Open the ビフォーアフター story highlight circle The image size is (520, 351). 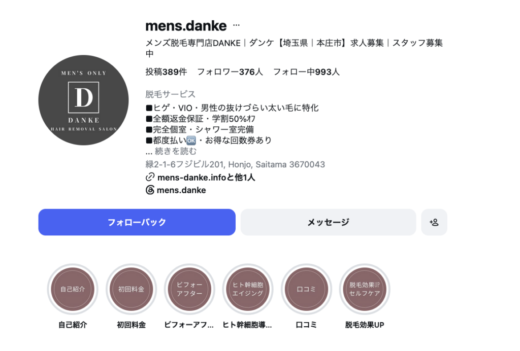(x=189, y=289)
